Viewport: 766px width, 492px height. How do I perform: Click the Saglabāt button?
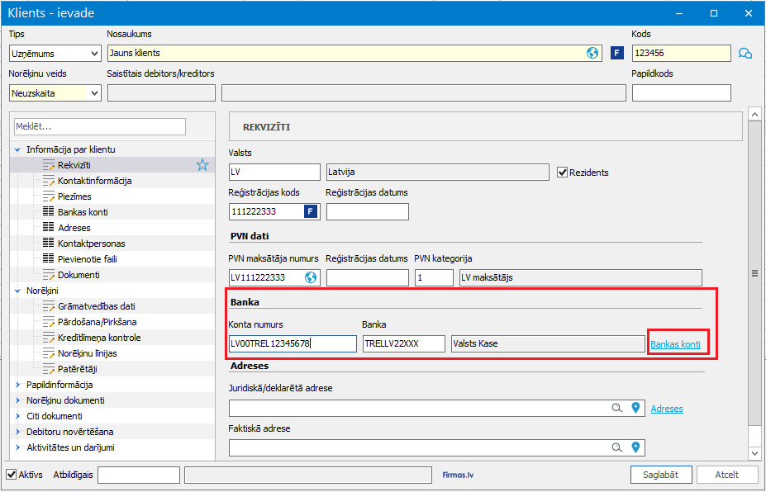[660, 475]
